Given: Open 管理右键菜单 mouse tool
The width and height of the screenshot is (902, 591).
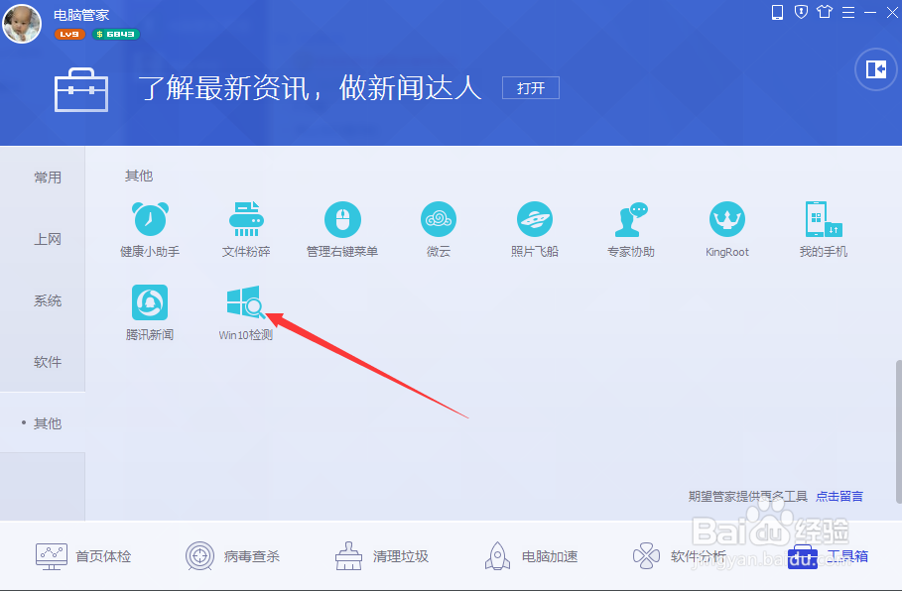Looking at the screenshot, I should pos(342,229).
